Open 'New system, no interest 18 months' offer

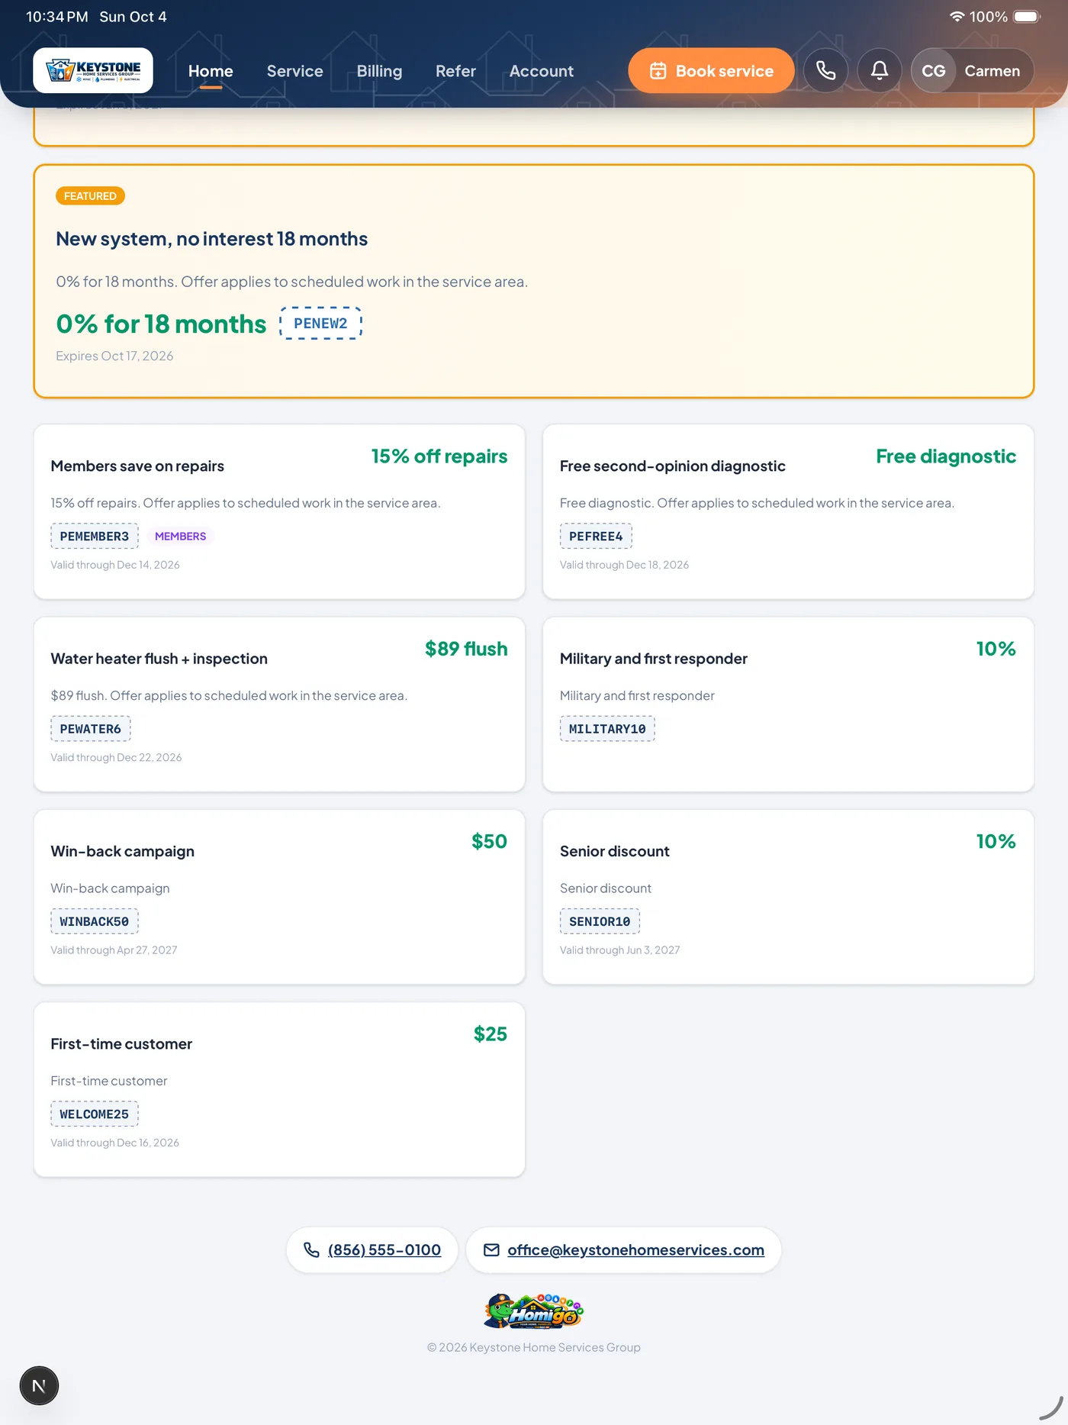click(x=212, y=239)
